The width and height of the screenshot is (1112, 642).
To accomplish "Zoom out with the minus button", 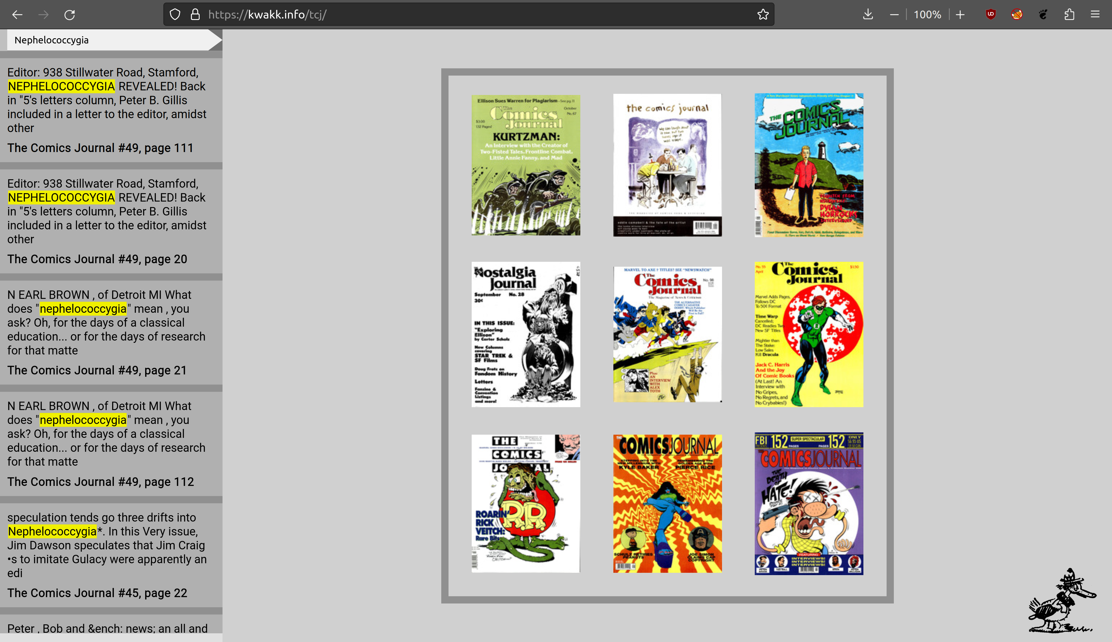I will 894,14.
